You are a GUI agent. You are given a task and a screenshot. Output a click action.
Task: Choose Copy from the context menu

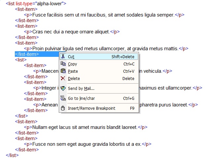click(x=73, y=64)
